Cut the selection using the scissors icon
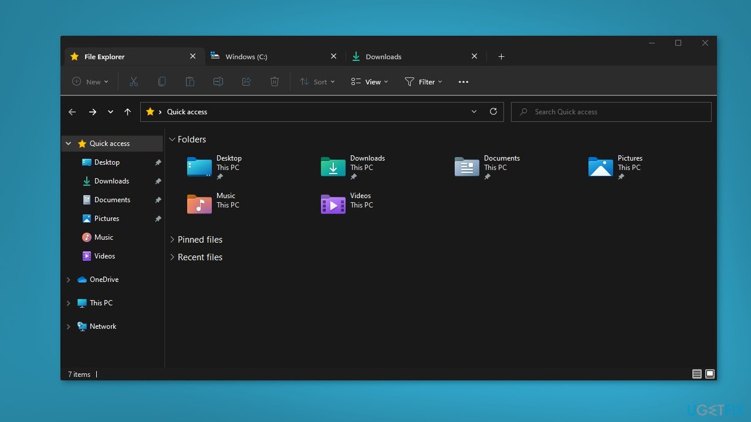Screen dimensions: 751x422 [x=133, y=81]
